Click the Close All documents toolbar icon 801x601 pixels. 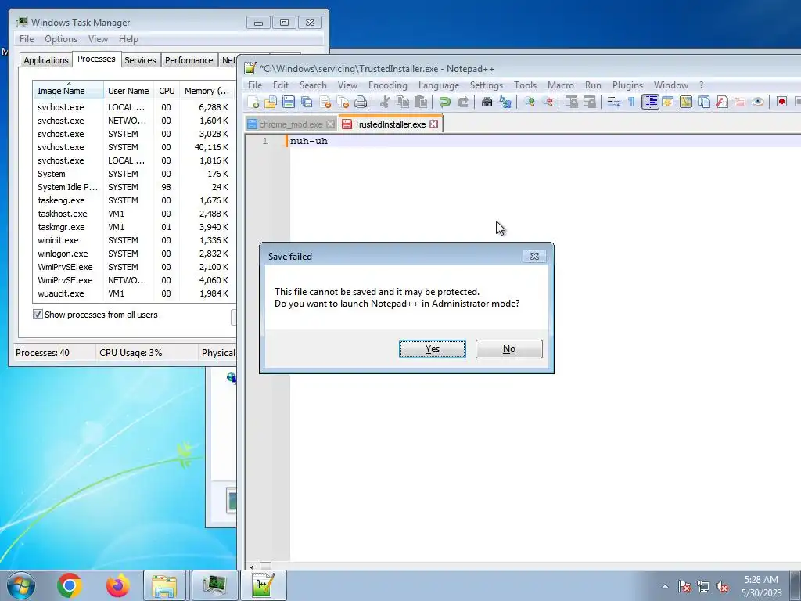pyautogui.click(x=343, y=103)
